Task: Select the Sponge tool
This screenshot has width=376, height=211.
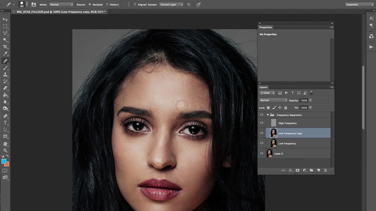Action: [5, 109]
